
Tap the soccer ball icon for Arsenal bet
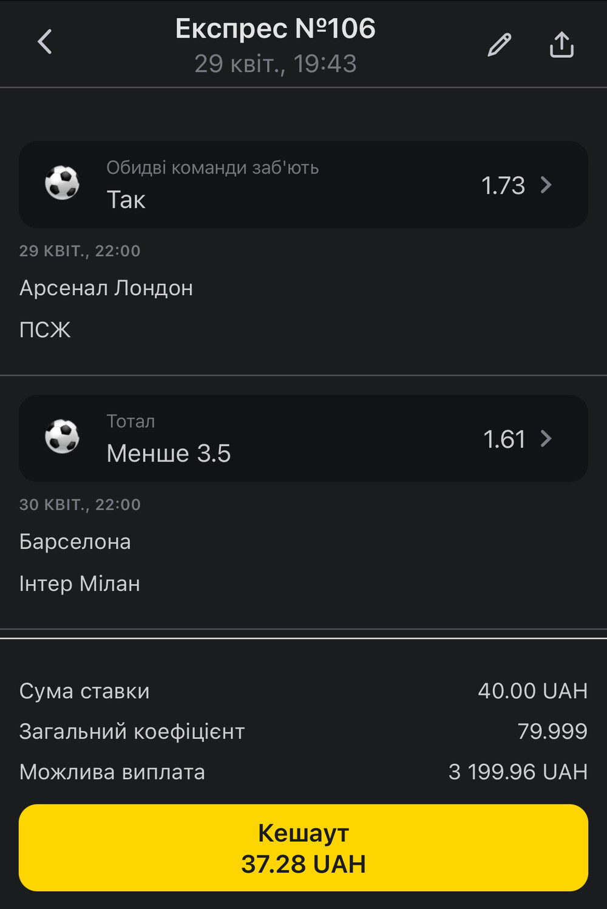pyautogui.click(x=62, y=183)
